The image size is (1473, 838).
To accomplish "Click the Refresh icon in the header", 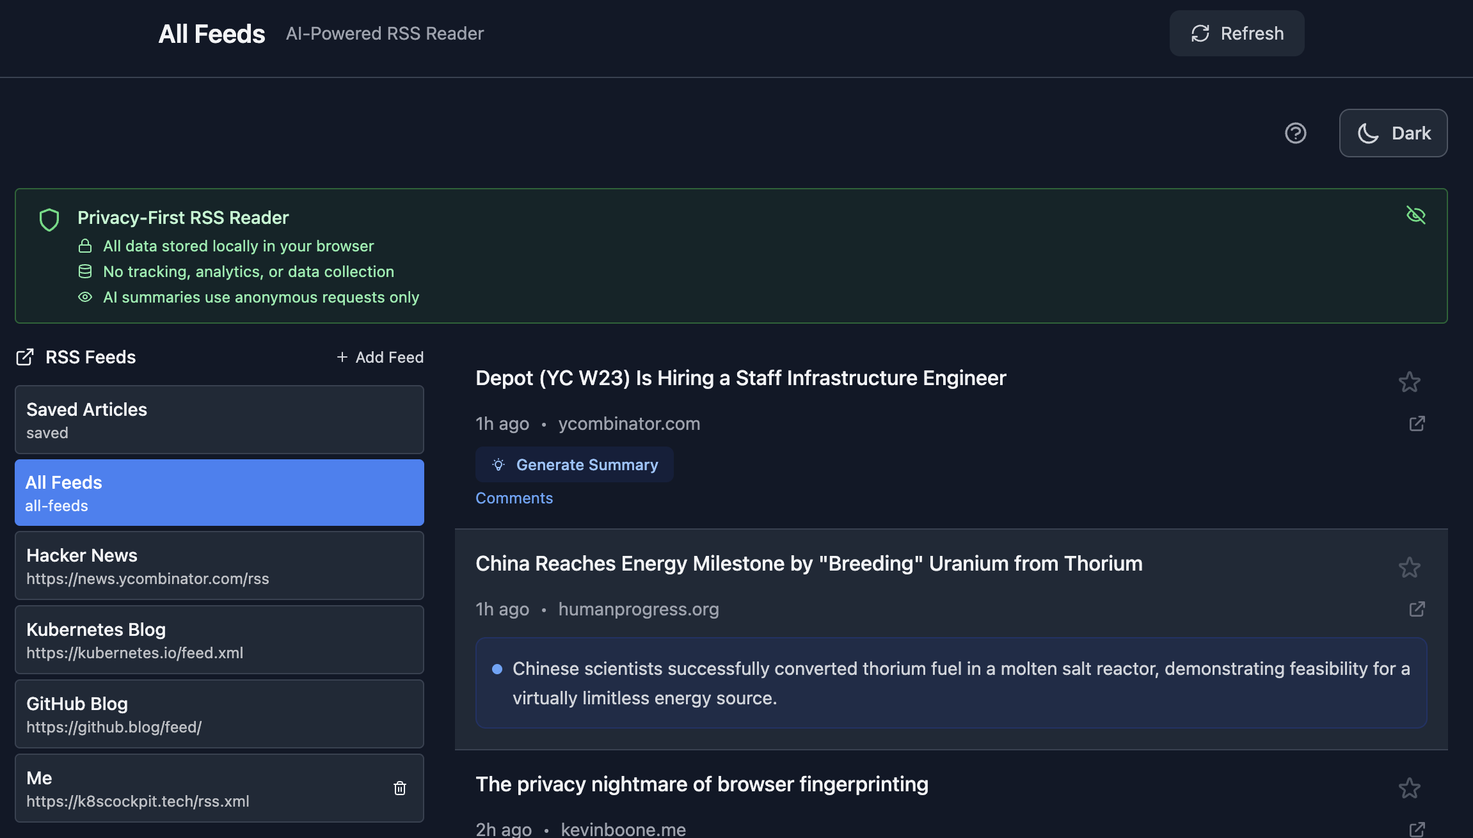I will [x=1199, y=33].
